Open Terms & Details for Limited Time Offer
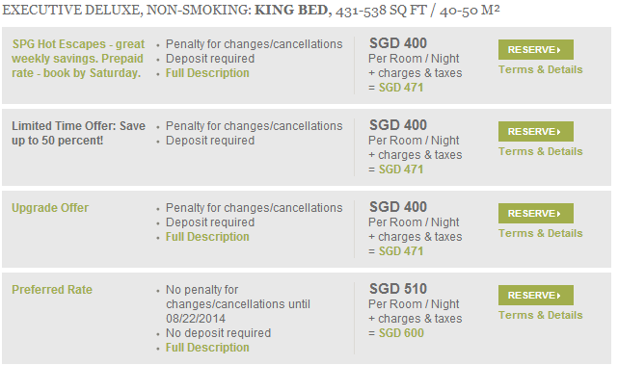Screen dimensions: 618x365 point(540,151)
